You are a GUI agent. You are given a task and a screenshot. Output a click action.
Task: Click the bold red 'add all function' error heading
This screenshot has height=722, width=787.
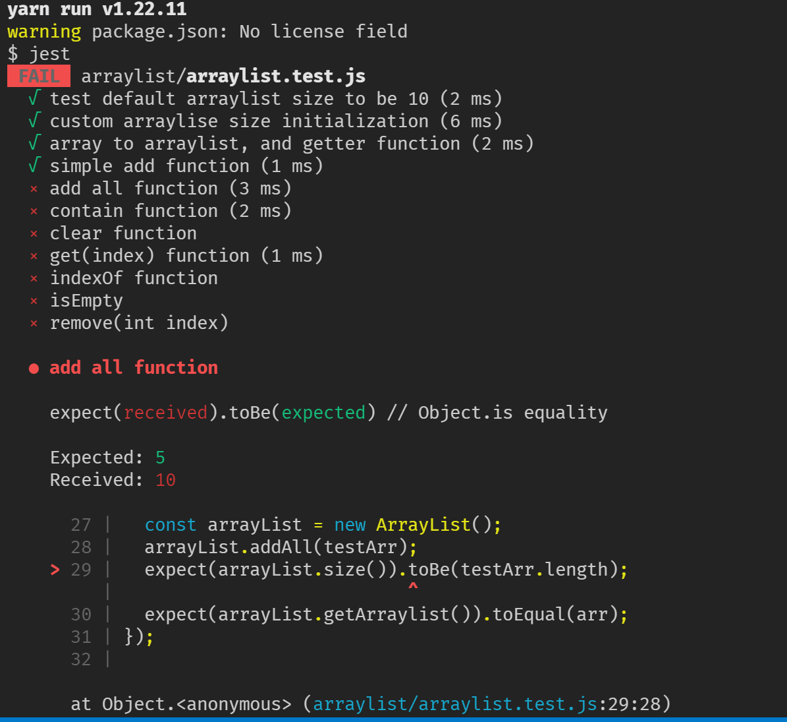pos(123,368)
